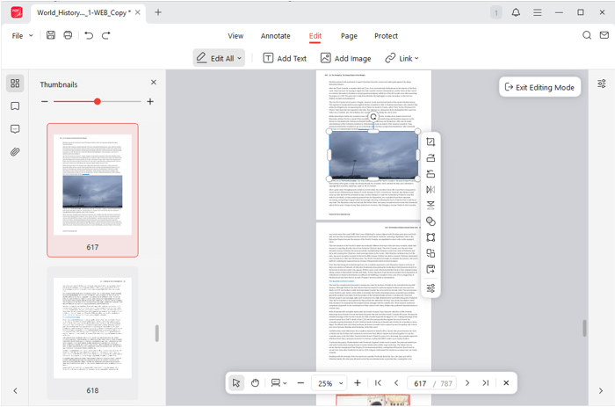The width and height of the screenshot is (615, 407).
Task: Click the thumbnail size slider handle
Action: (98, 102)
